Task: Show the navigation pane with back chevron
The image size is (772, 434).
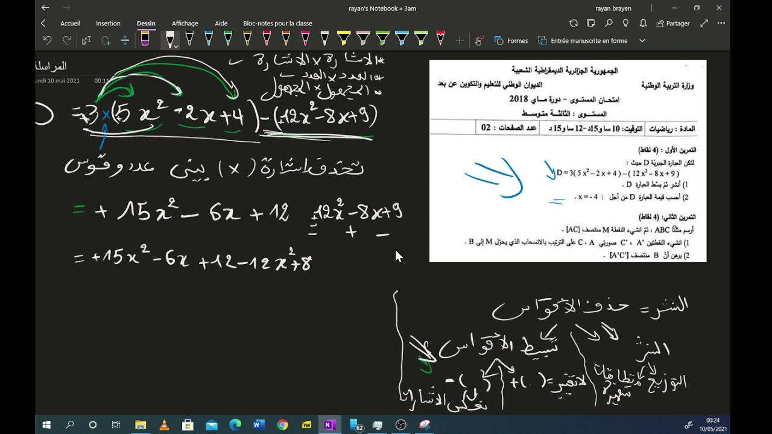Action: (x=43, y=23)
